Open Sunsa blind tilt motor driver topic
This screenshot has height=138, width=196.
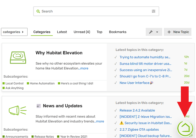pos(145,63)
